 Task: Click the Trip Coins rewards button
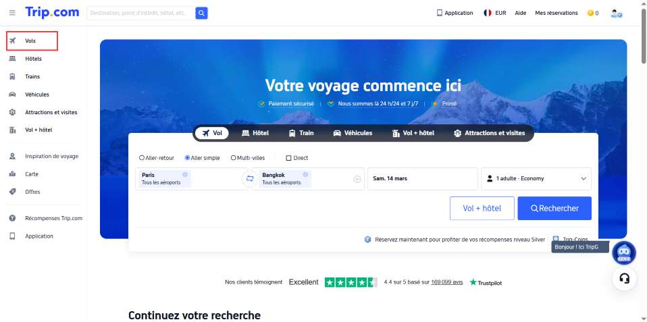click(571, 239)
